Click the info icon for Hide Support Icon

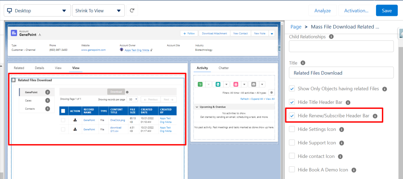[x=342, y=143]
